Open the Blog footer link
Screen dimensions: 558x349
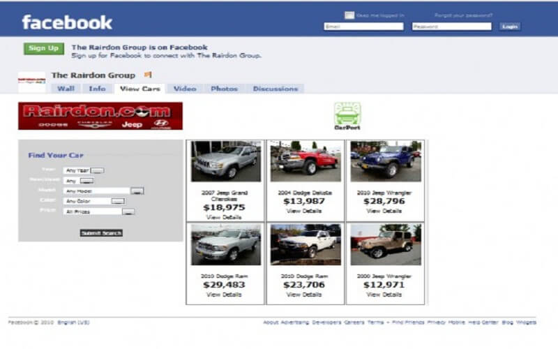(507, 322)
